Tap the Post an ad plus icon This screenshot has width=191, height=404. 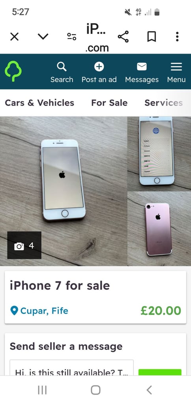99,67
